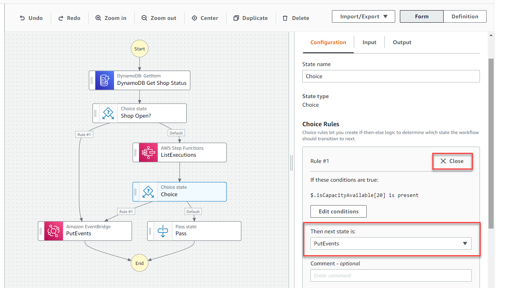Click the panel splitter handle

pos(291,163)
